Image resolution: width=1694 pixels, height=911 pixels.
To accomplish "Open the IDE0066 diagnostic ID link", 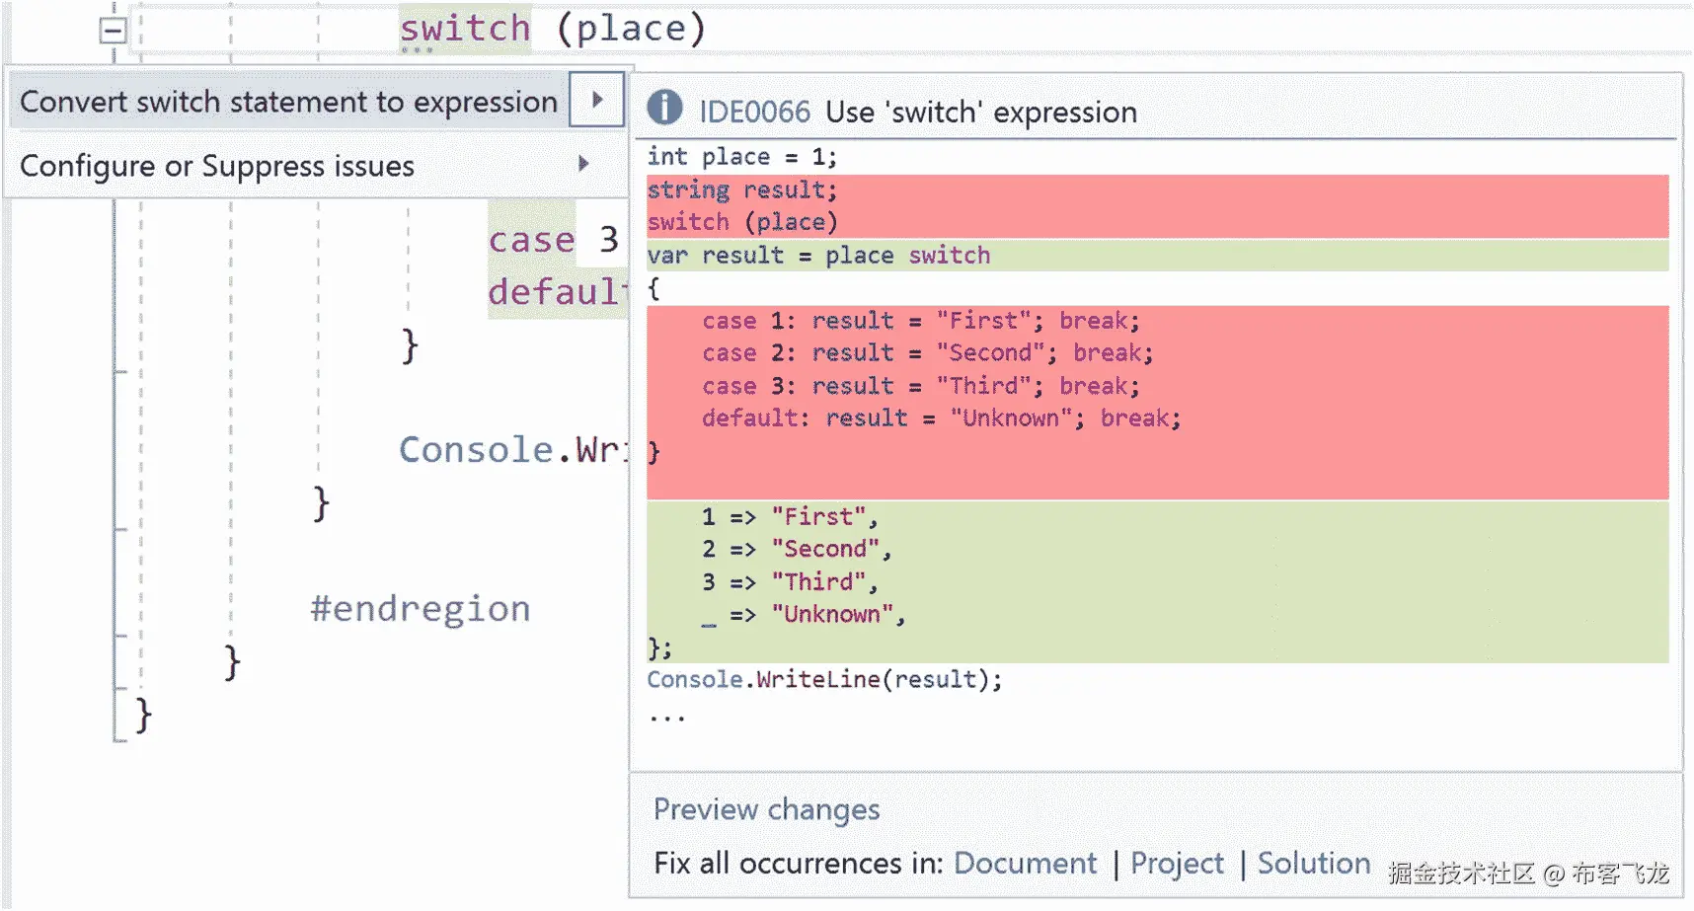I will coord(754,112).
